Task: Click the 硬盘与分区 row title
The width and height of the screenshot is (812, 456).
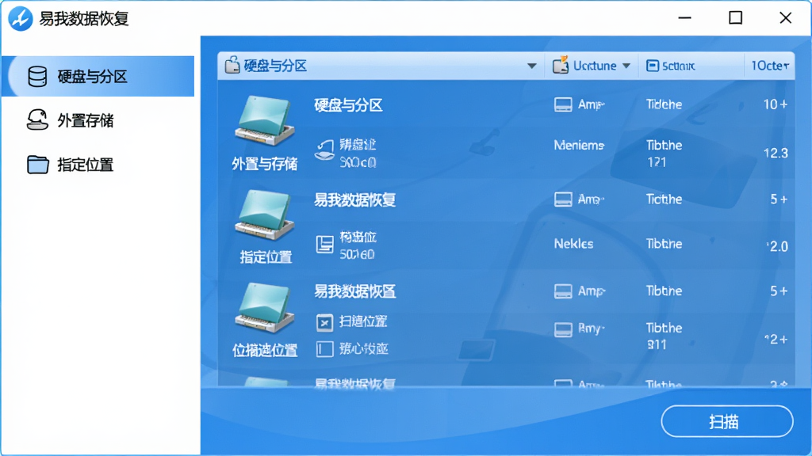Action: (x=348, y=105)
